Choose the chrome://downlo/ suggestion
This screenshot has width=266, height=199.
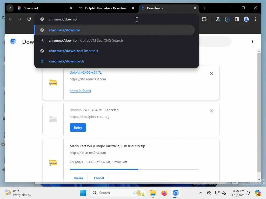coord(115,30)
